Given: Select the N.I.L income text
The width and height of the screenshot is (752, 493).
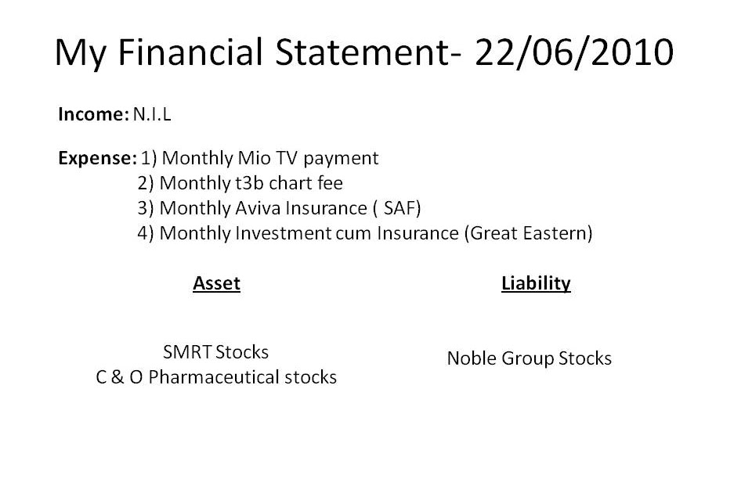Looking at the screenshot, I should pyautogui.click(x=152, y=114).
